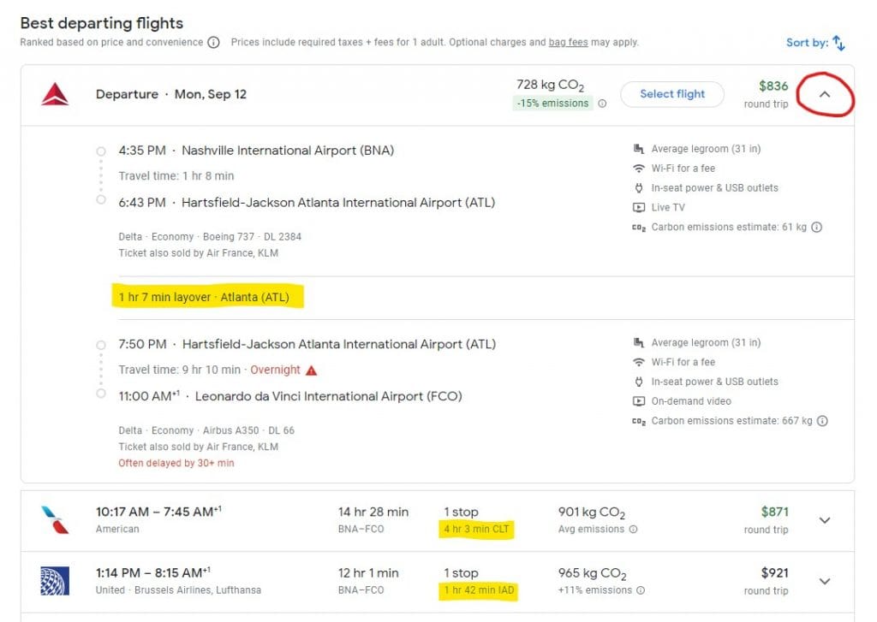Screen dimensions: 877x622
Task: Click info icon next to -15% emissions
Action: [602, 104]
